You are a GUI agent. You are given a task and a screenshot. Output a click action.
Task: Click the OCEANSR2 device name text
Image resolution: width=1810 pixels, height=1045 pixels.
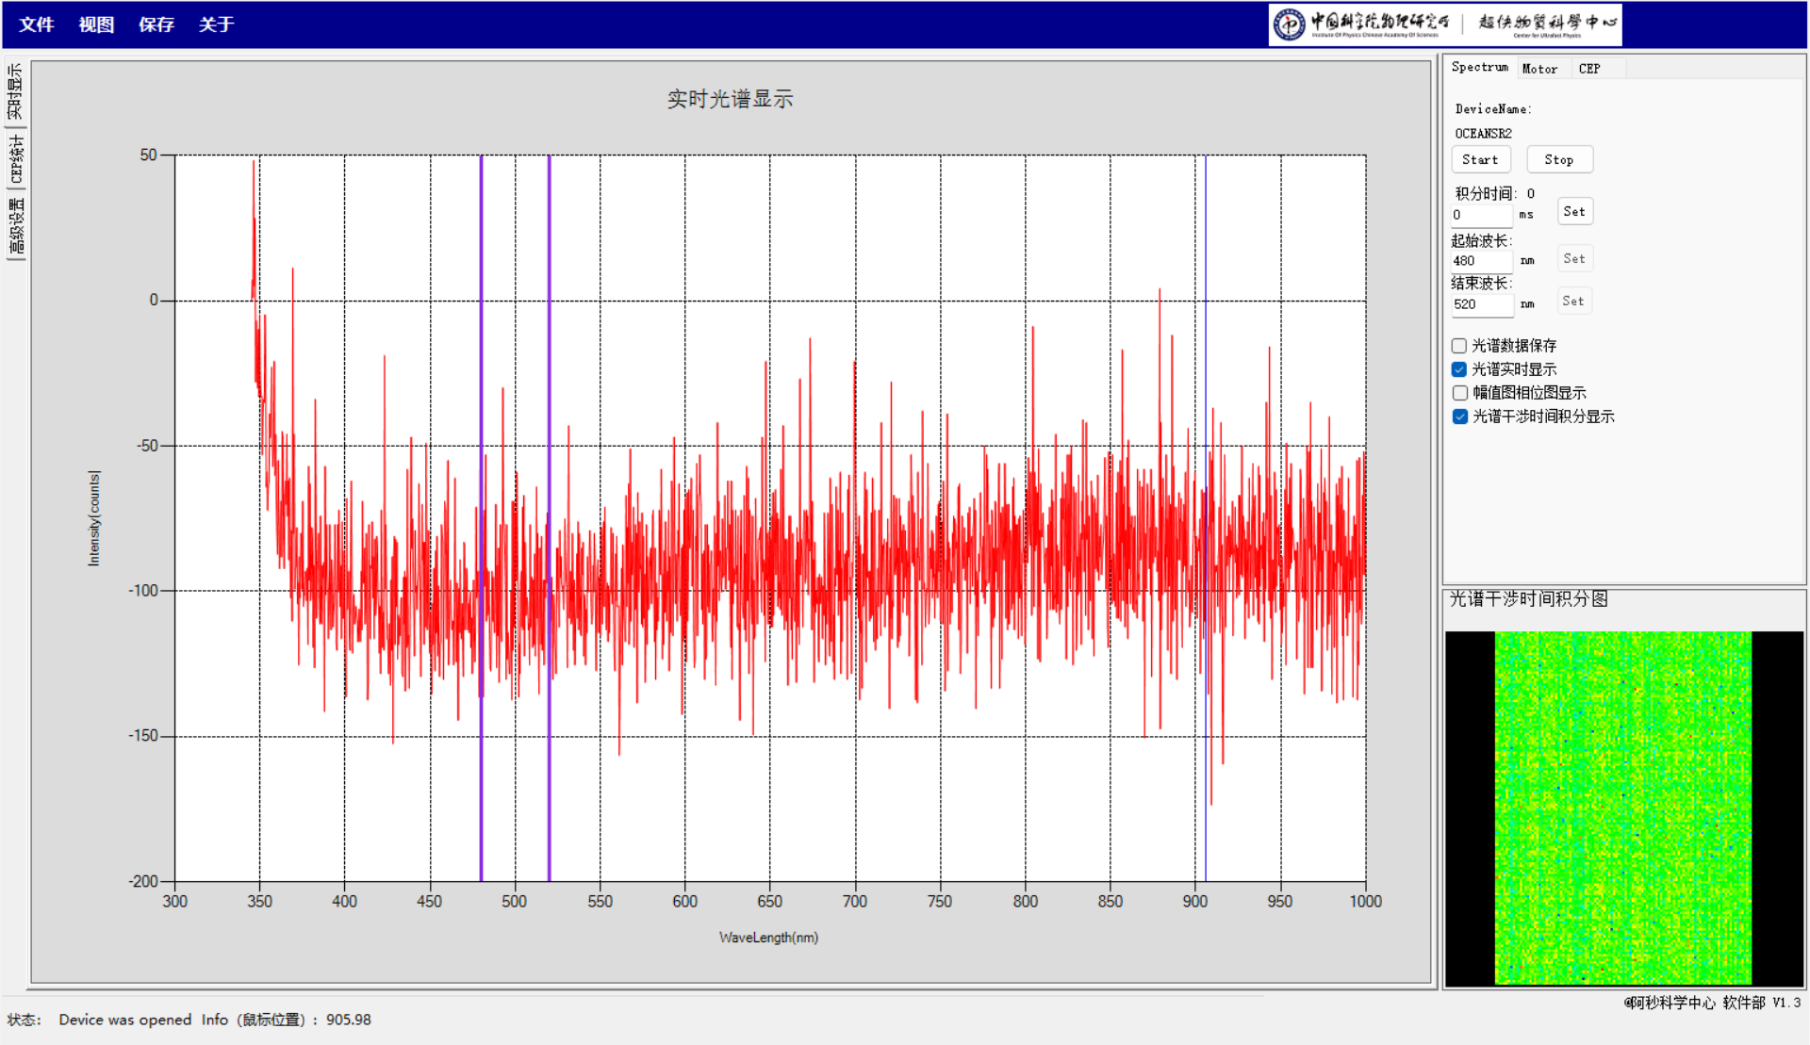tap(1483, 134)
